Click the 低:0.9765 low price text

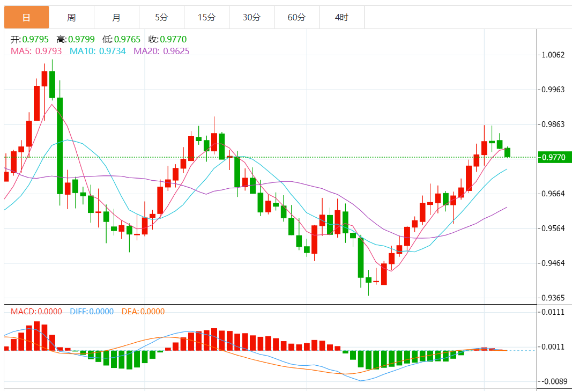click(x=122, y=39)
